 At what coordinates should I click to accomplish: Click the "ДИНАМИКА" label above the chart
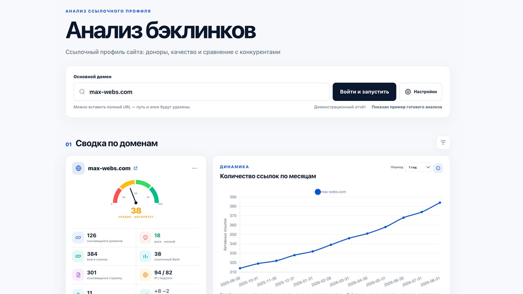235,167
